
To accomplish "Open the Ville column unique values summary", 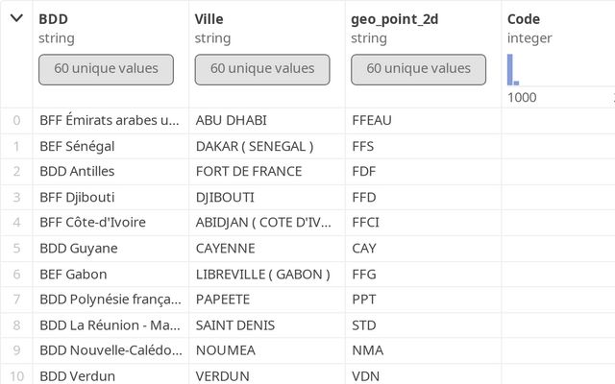I will [262, 69].
